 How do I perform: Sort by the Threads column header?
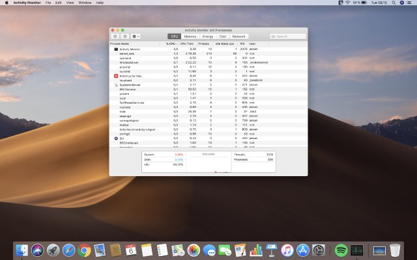(x=204, y=44)
